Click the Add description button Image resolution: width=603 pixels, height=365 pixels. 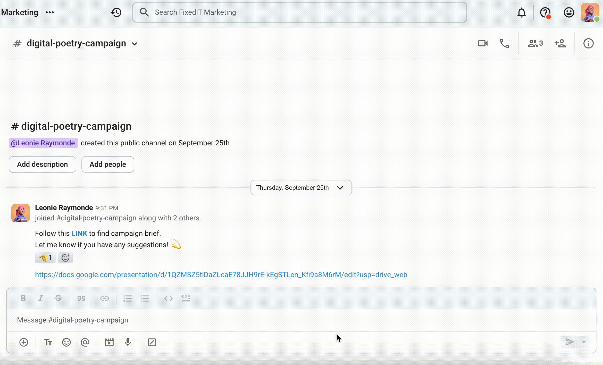pos(43,164)
